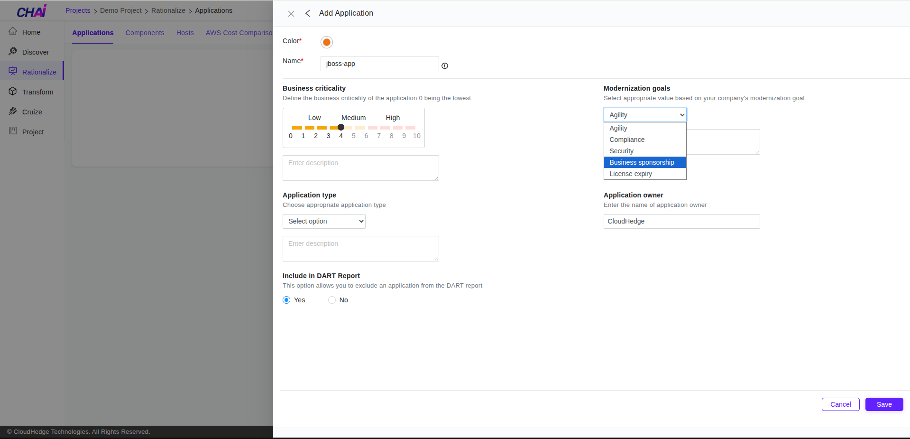
Task: Open the Discover section via its magnifier icon
Action: pyautogui.click(x=13, y=52)
